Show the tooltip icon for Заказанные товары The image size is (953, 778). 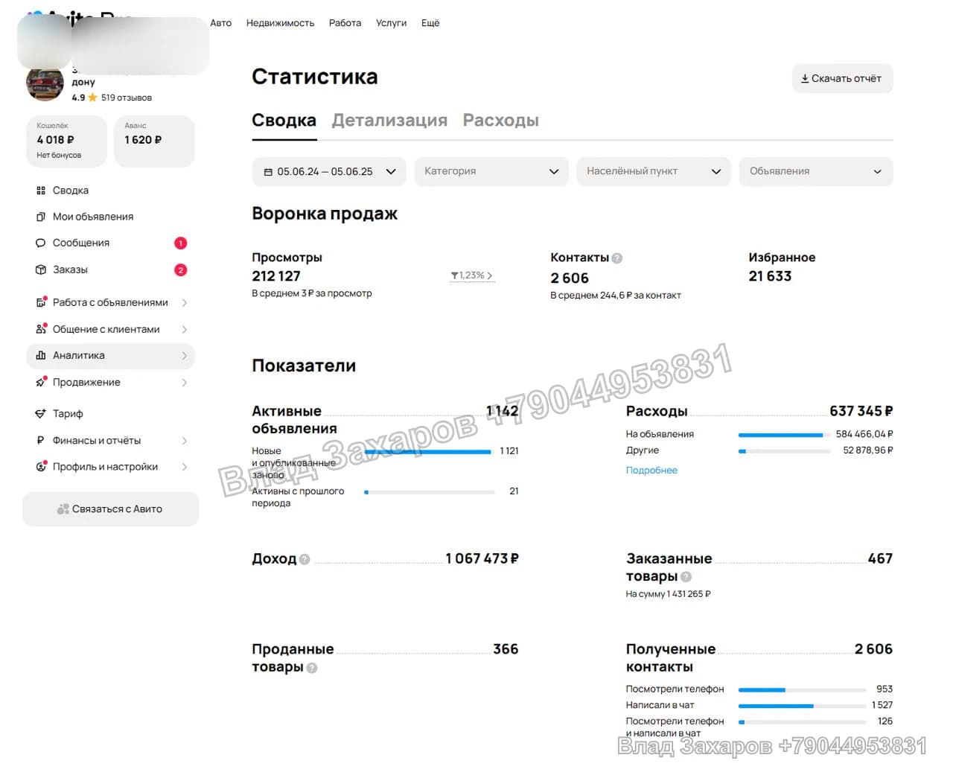click(x=686, y=577)
